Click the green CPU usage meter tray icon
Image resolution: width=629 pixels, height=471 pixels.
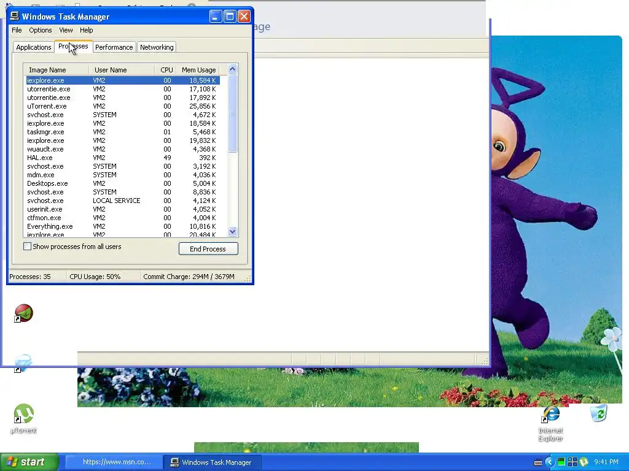[561, 462]
